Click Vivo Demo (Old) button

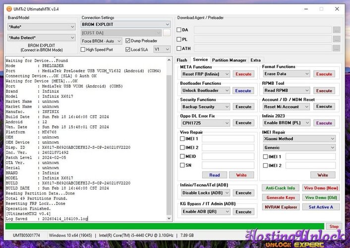pyautogui.click(x=321, y=197)
